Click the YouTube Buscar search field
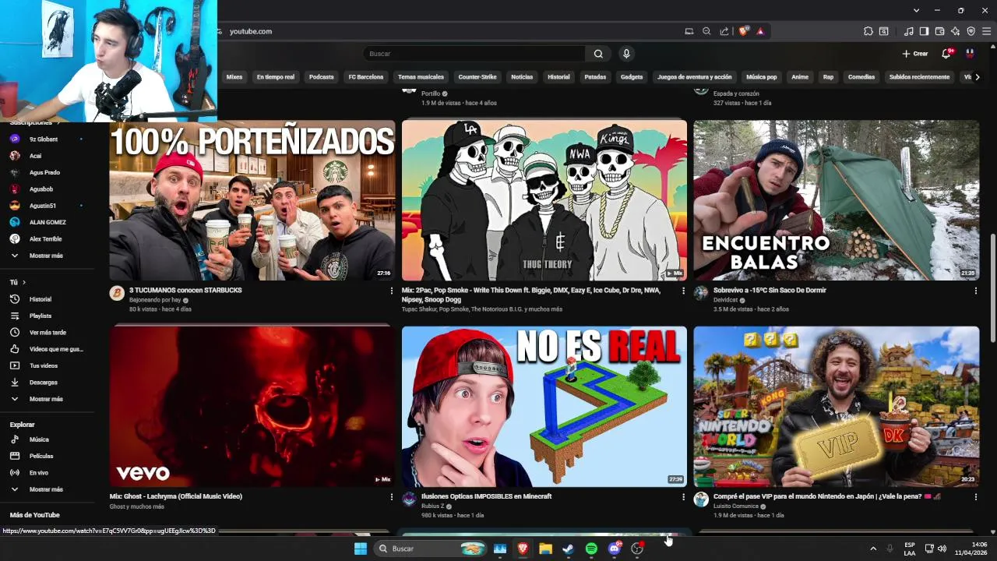The width and height of the screenshot is (997, 561). pos(475,54)
